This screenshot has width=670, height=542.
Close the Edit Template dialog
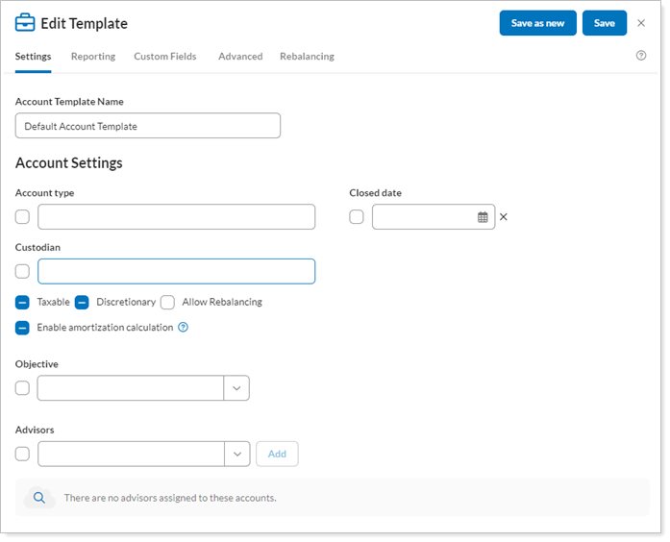coord(641,23)
